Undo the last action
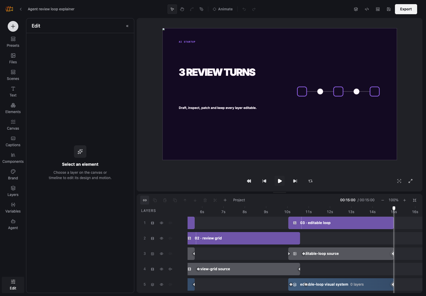 (244, 9)
